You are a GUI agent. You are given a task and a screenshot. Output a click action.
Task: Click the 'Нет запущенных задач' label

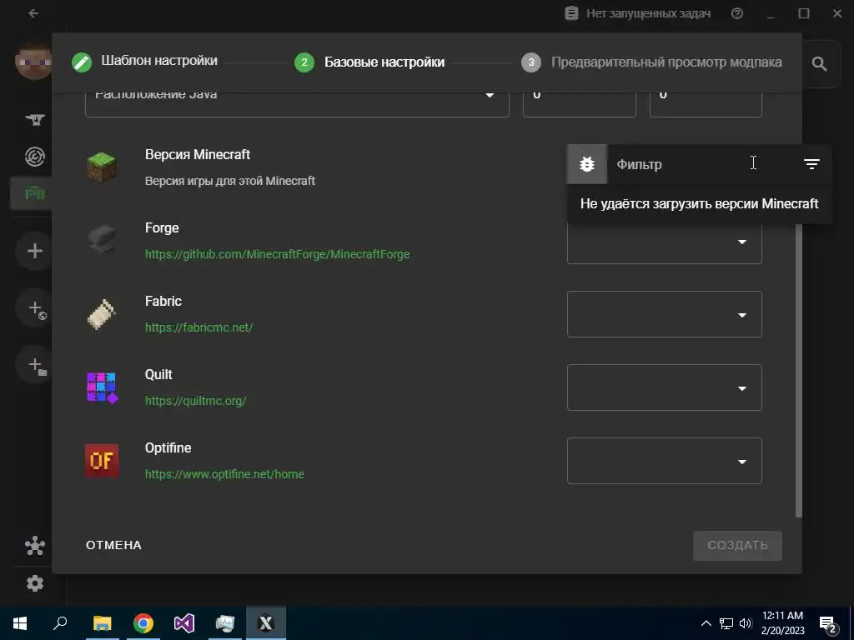[x=648, y=13]
